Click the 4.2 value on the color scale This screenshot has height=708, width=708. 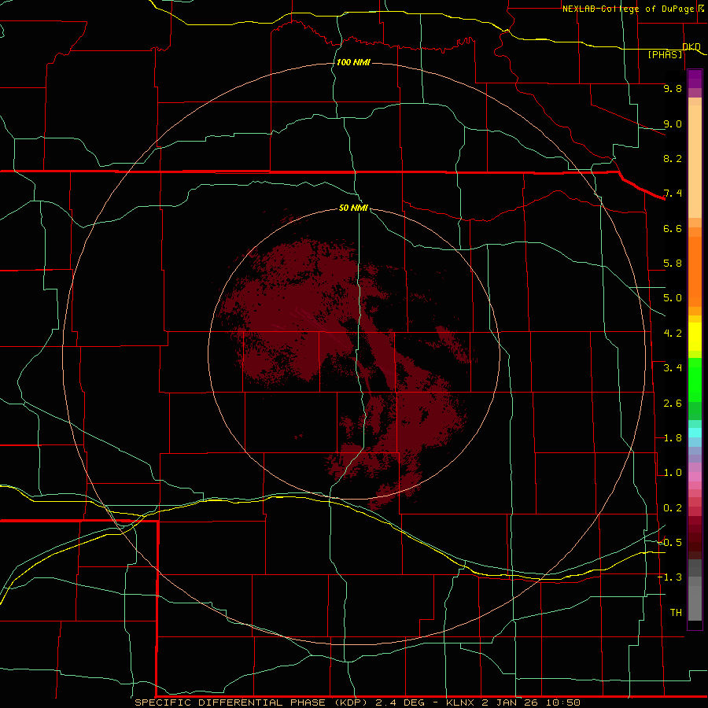tap(673, 334)
